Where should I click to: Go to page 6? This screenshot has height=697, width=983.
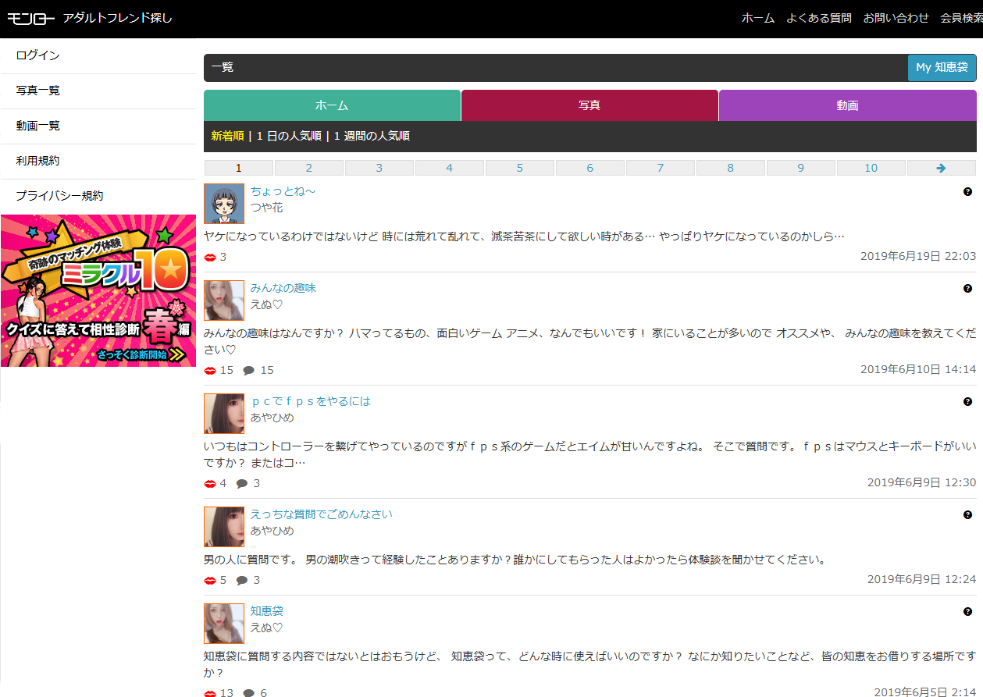tap(590, 168)
